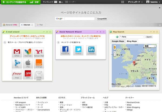Choose the Twitter network icon

coord(78,50)
